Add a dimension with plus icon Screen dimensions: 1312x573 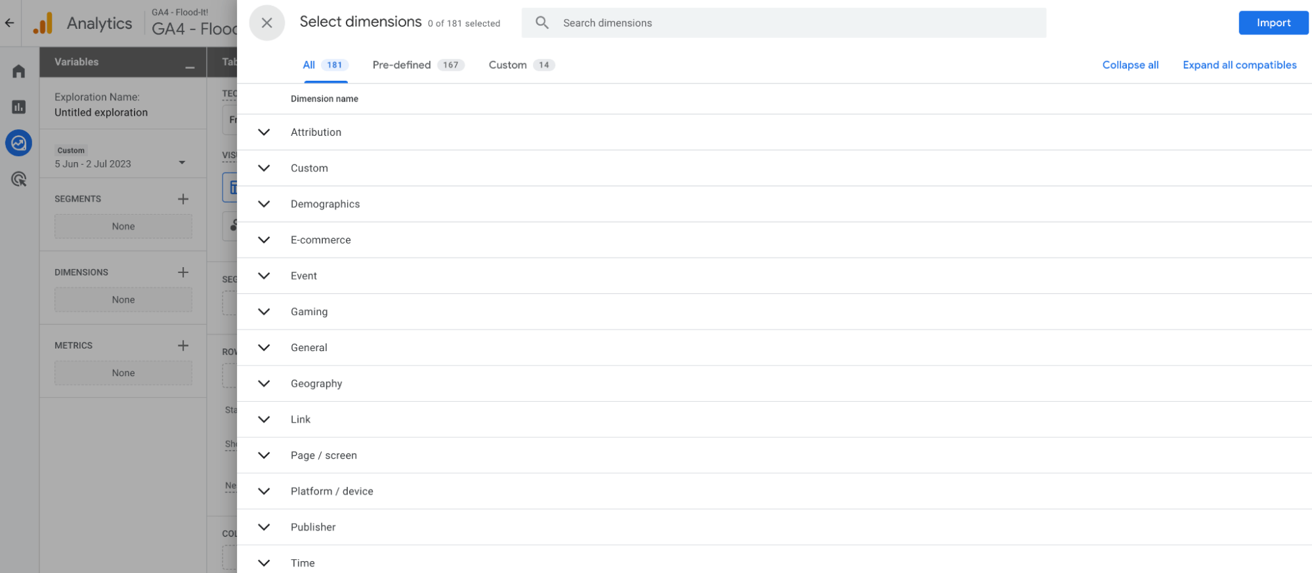(183, 272)
